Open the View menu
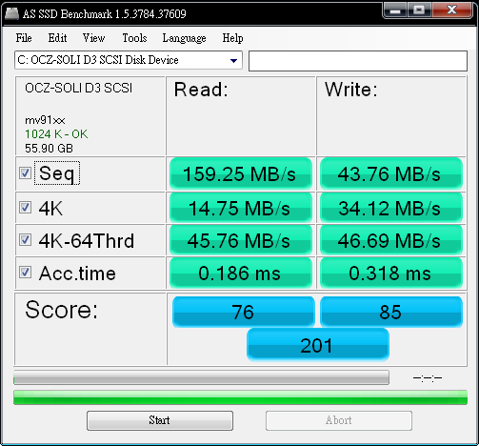This screenshot has width=479, height=446. pyautogui.click(x=93, y=38)
